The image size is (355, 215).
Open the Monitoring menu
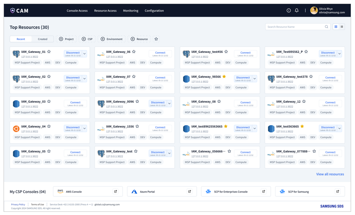(130, 11)
